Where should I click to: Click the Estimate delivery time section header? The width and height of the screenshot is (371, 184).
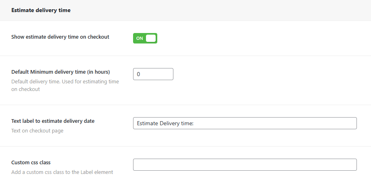pyautogui.click(x=41, y=10)
